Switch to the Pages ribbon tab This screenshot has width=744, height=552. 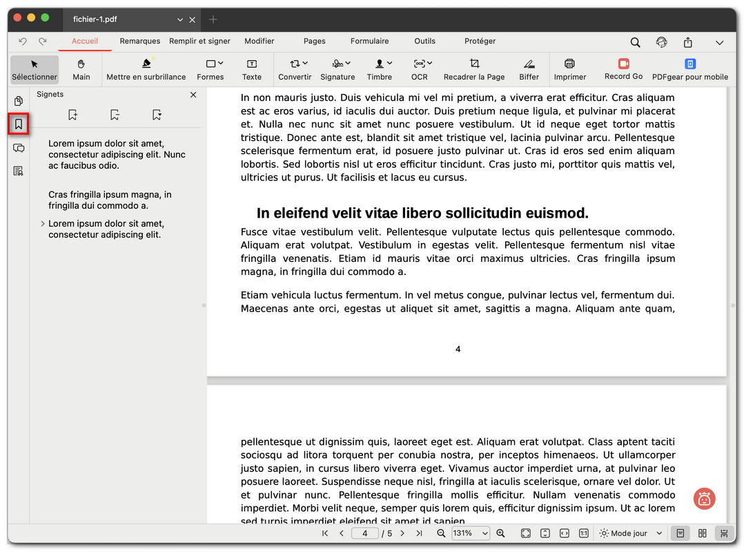coord(314,41)
